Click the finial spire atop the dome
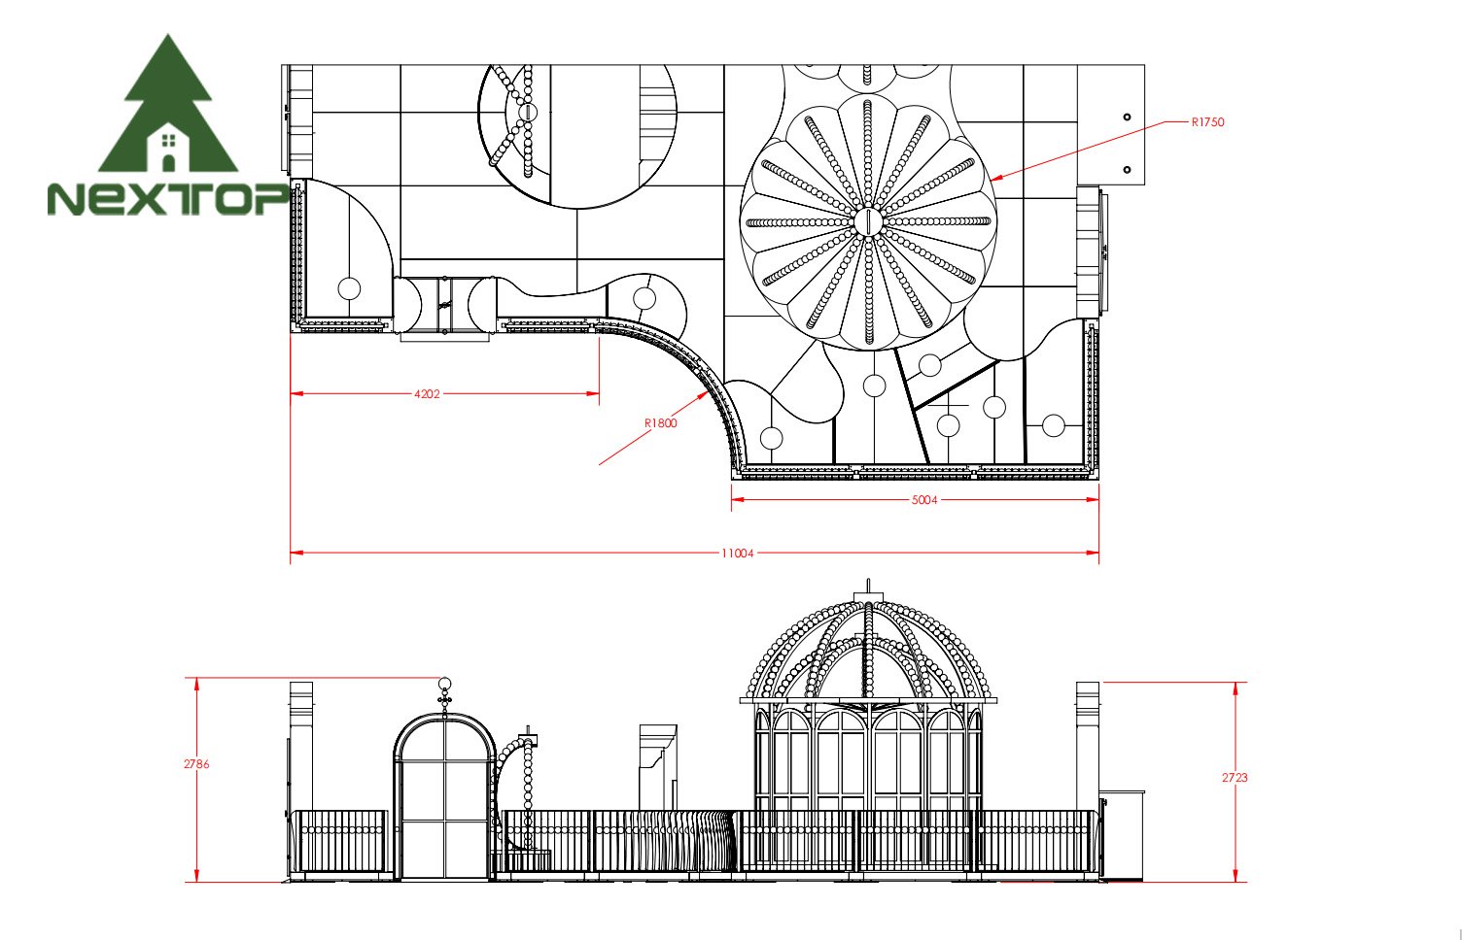Screen dimensions: 1462x940 click(x=867, y=588)
